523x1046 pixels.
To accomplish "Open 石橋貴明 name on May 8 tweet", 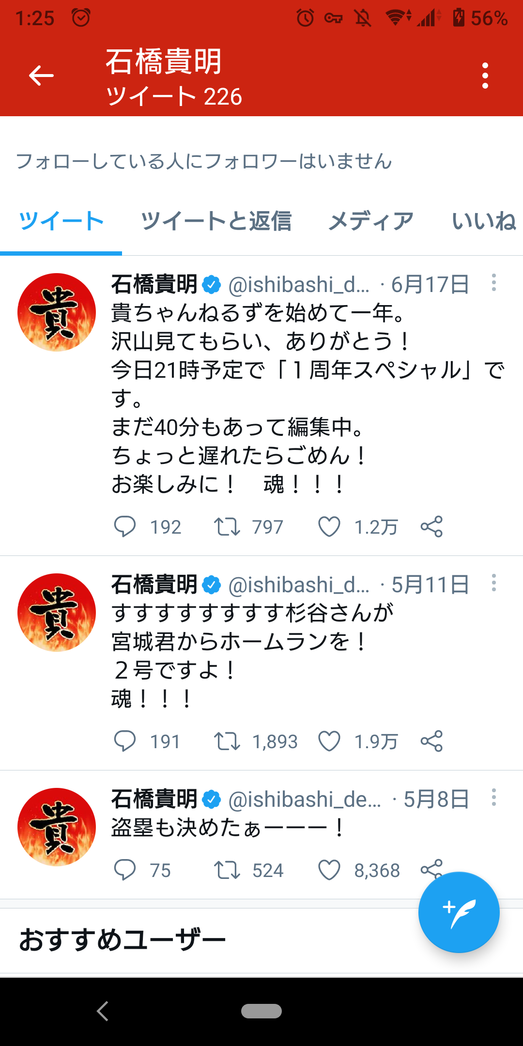I will (x=154, y=799).
